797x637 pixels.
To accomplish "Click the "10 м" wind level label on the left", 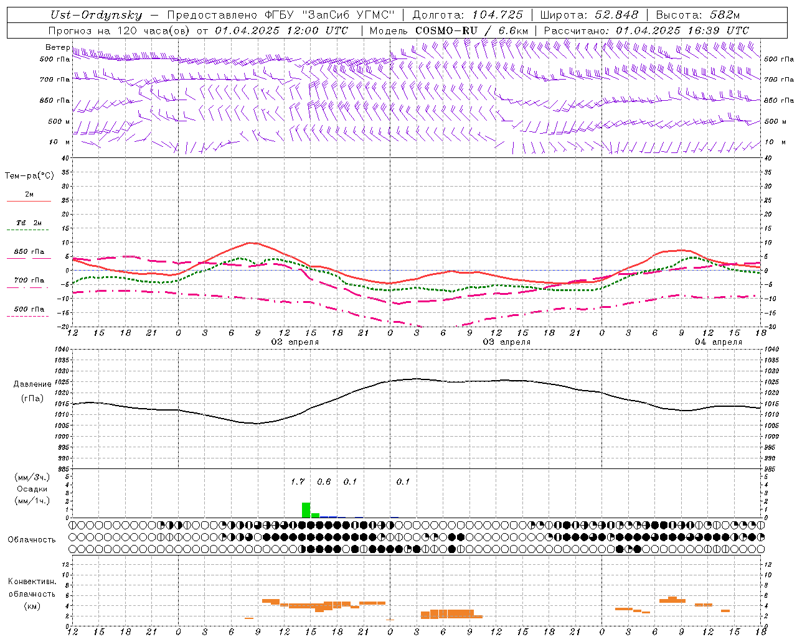I will click(60, 142).
